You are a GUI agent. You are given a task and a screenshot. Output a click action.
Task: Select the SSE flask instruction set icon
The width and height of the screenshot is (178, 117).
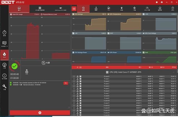click(27, 72)
